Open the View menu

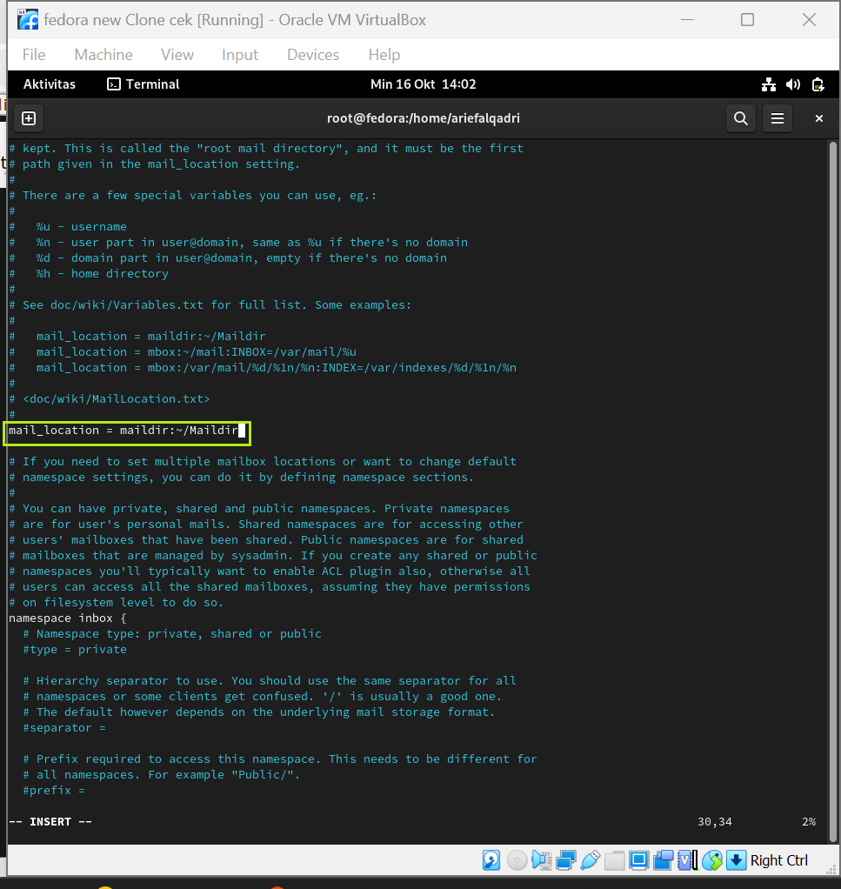pyautogui.click(x=177, y=55)
